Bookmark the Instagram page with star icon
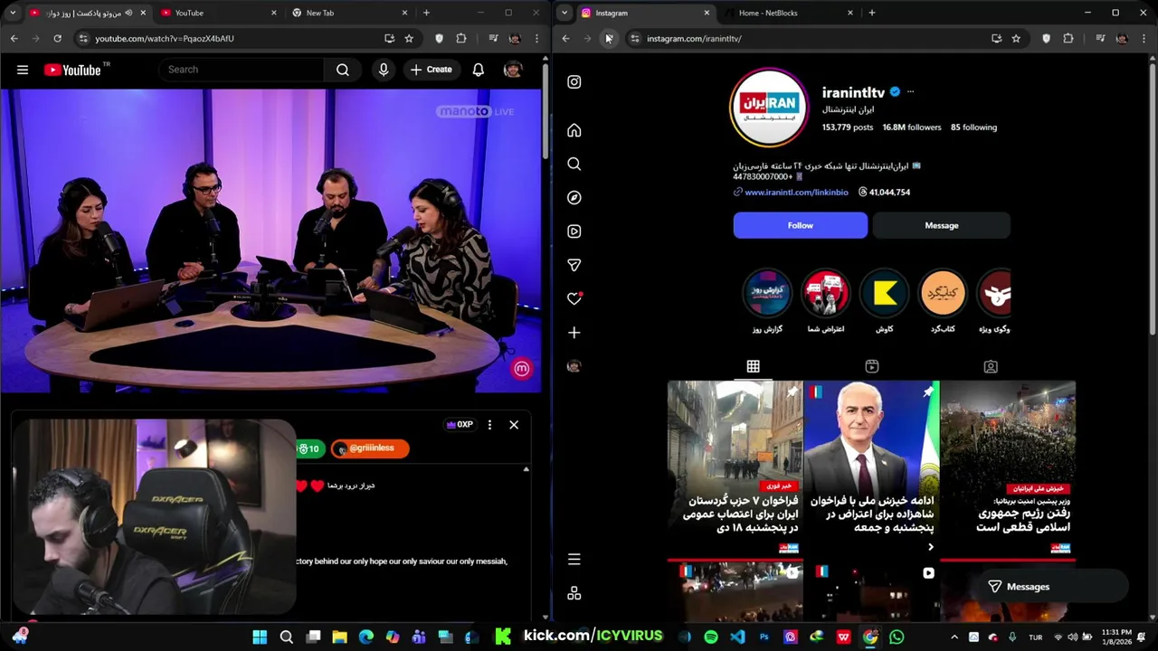Image resolution: width=1158 pixels, height=651 pixels. pyautogui.click(x=1016, y=39)
